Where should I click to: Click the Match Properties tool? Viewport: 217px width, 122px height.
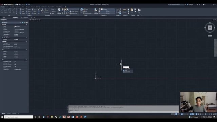click(96, 11)
